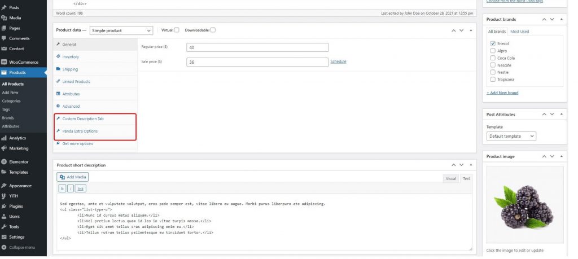This screenshot has height=259, width=578.
Task: Click the Media library icon
Action: coord(4,18)
